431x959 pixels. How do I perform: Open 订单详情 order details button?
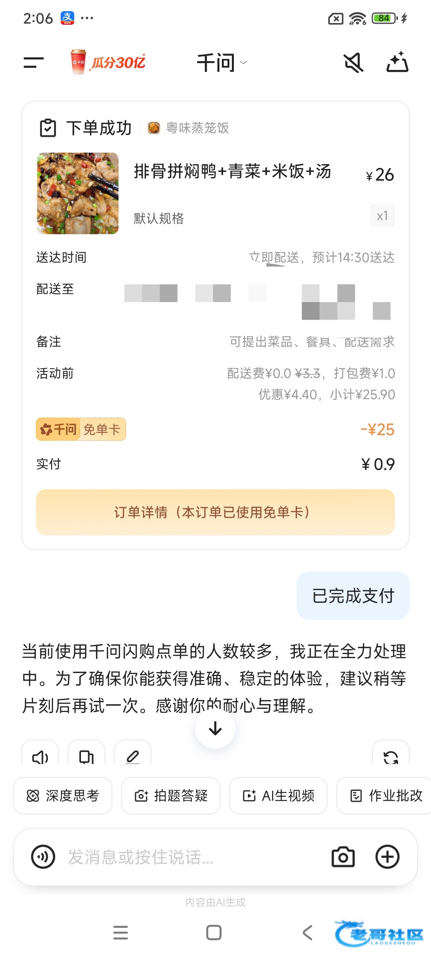pos(215,512)
